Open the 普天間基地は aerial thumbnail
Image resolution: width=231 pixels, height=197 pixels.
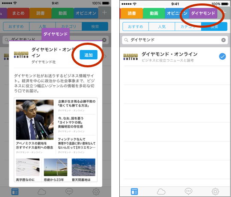point(83,167)
